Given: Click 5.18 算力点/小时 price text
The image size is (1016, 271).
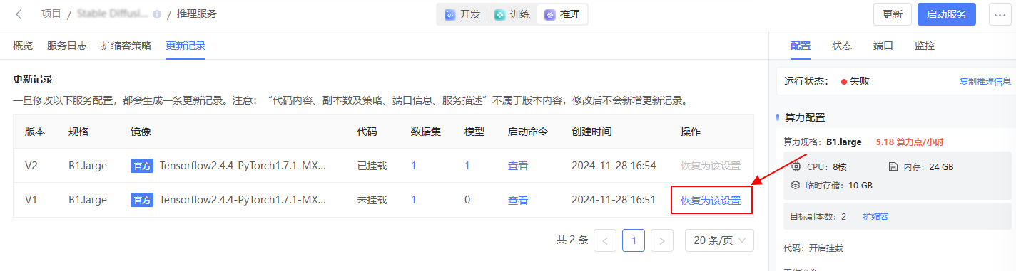Looking at the screenshot, I should click(910, 142).
